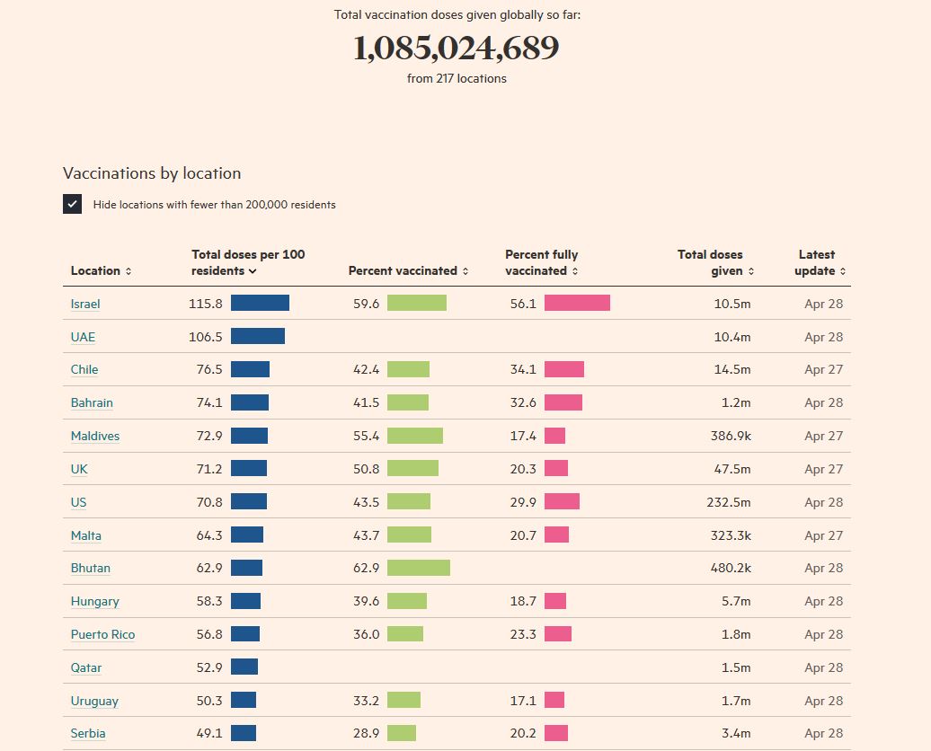Select the Bhutan link

91,568
